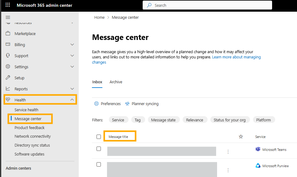Open more options for the Purview message
Viewport: 297px width, 177px height.
(x=228, y=170)
